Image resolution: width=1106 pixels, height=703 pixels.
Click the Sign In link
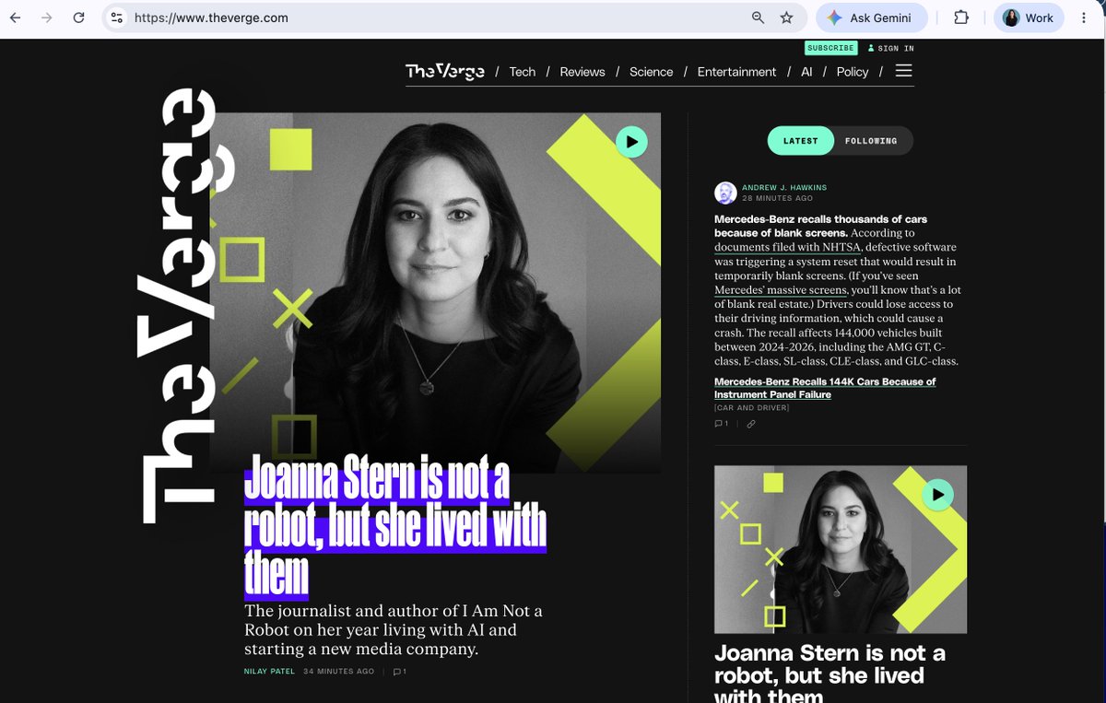(x=891, y=48)
